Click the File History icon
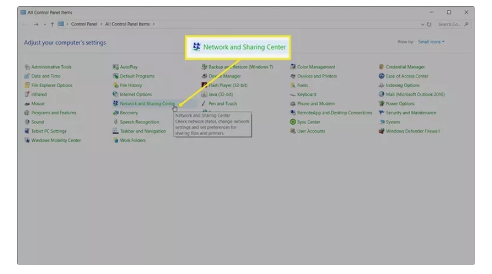This screenshot has height=274, width=492. (116, 85)
